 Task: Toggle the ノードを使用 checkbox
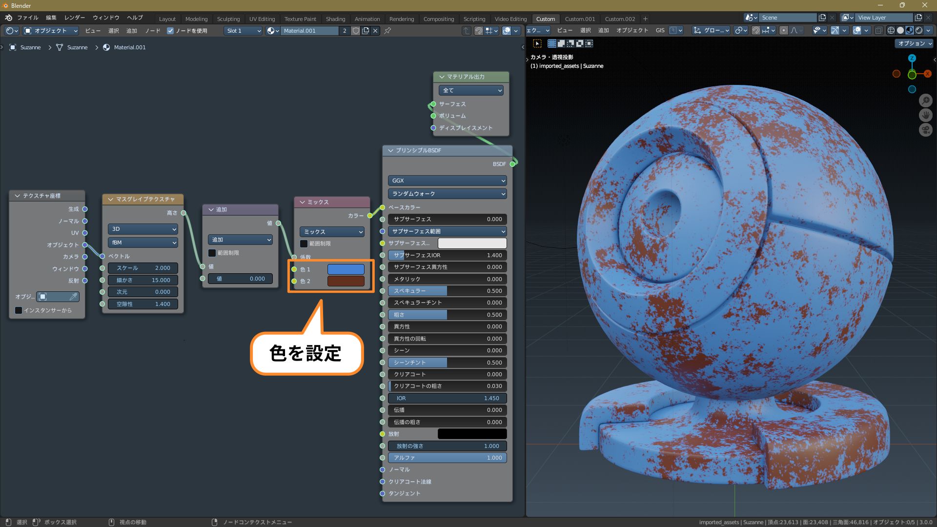170,31
